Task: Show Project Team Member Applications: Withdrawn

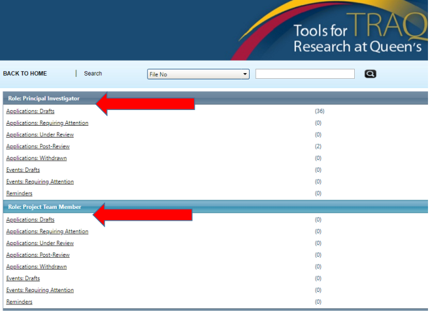Action: pos(36,267)
